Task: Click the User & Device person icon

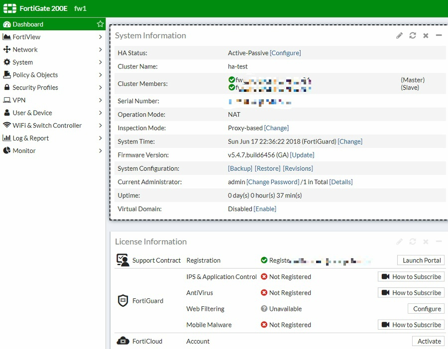Action: point(7,113)
